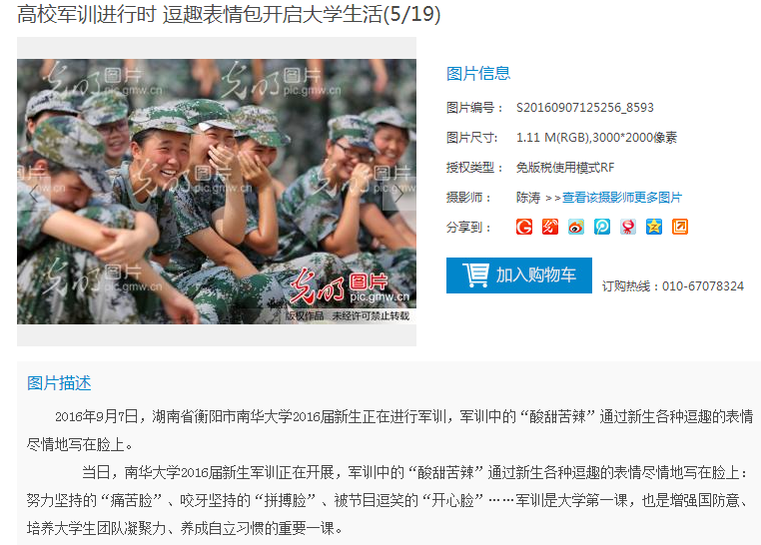
Task: Open 查看该摄影师更多图片 link
Action: (622, 198)
